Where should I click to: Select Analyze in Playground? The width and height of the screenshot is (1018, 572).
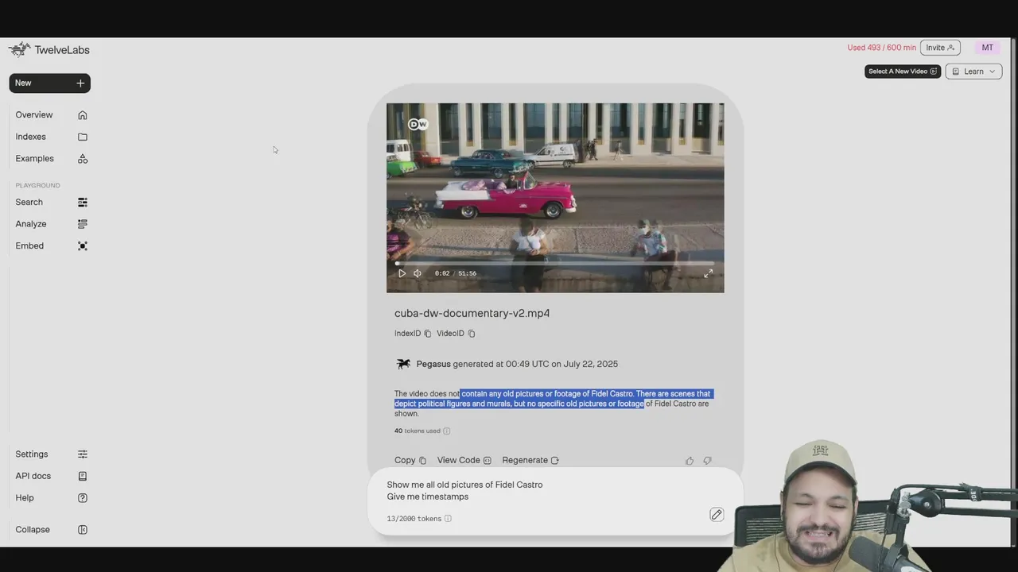coord(51,224)
